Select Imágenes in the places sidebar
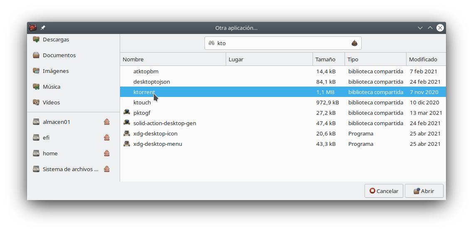The height and width of the screenshot is (232, 473). click(x=55, y=71)
